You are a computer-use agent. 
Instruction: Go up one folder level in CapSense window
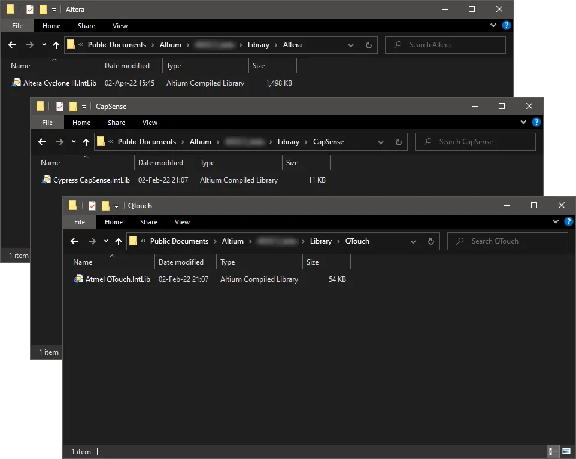(86, 142)
